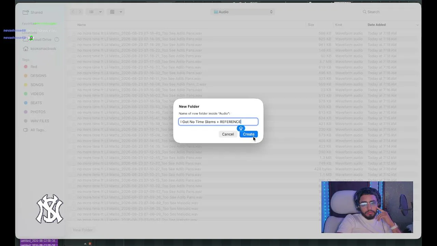Click the 1.3 MB size cell
The height and width of the screenshot is (246, 437).
tap(325, 158)
